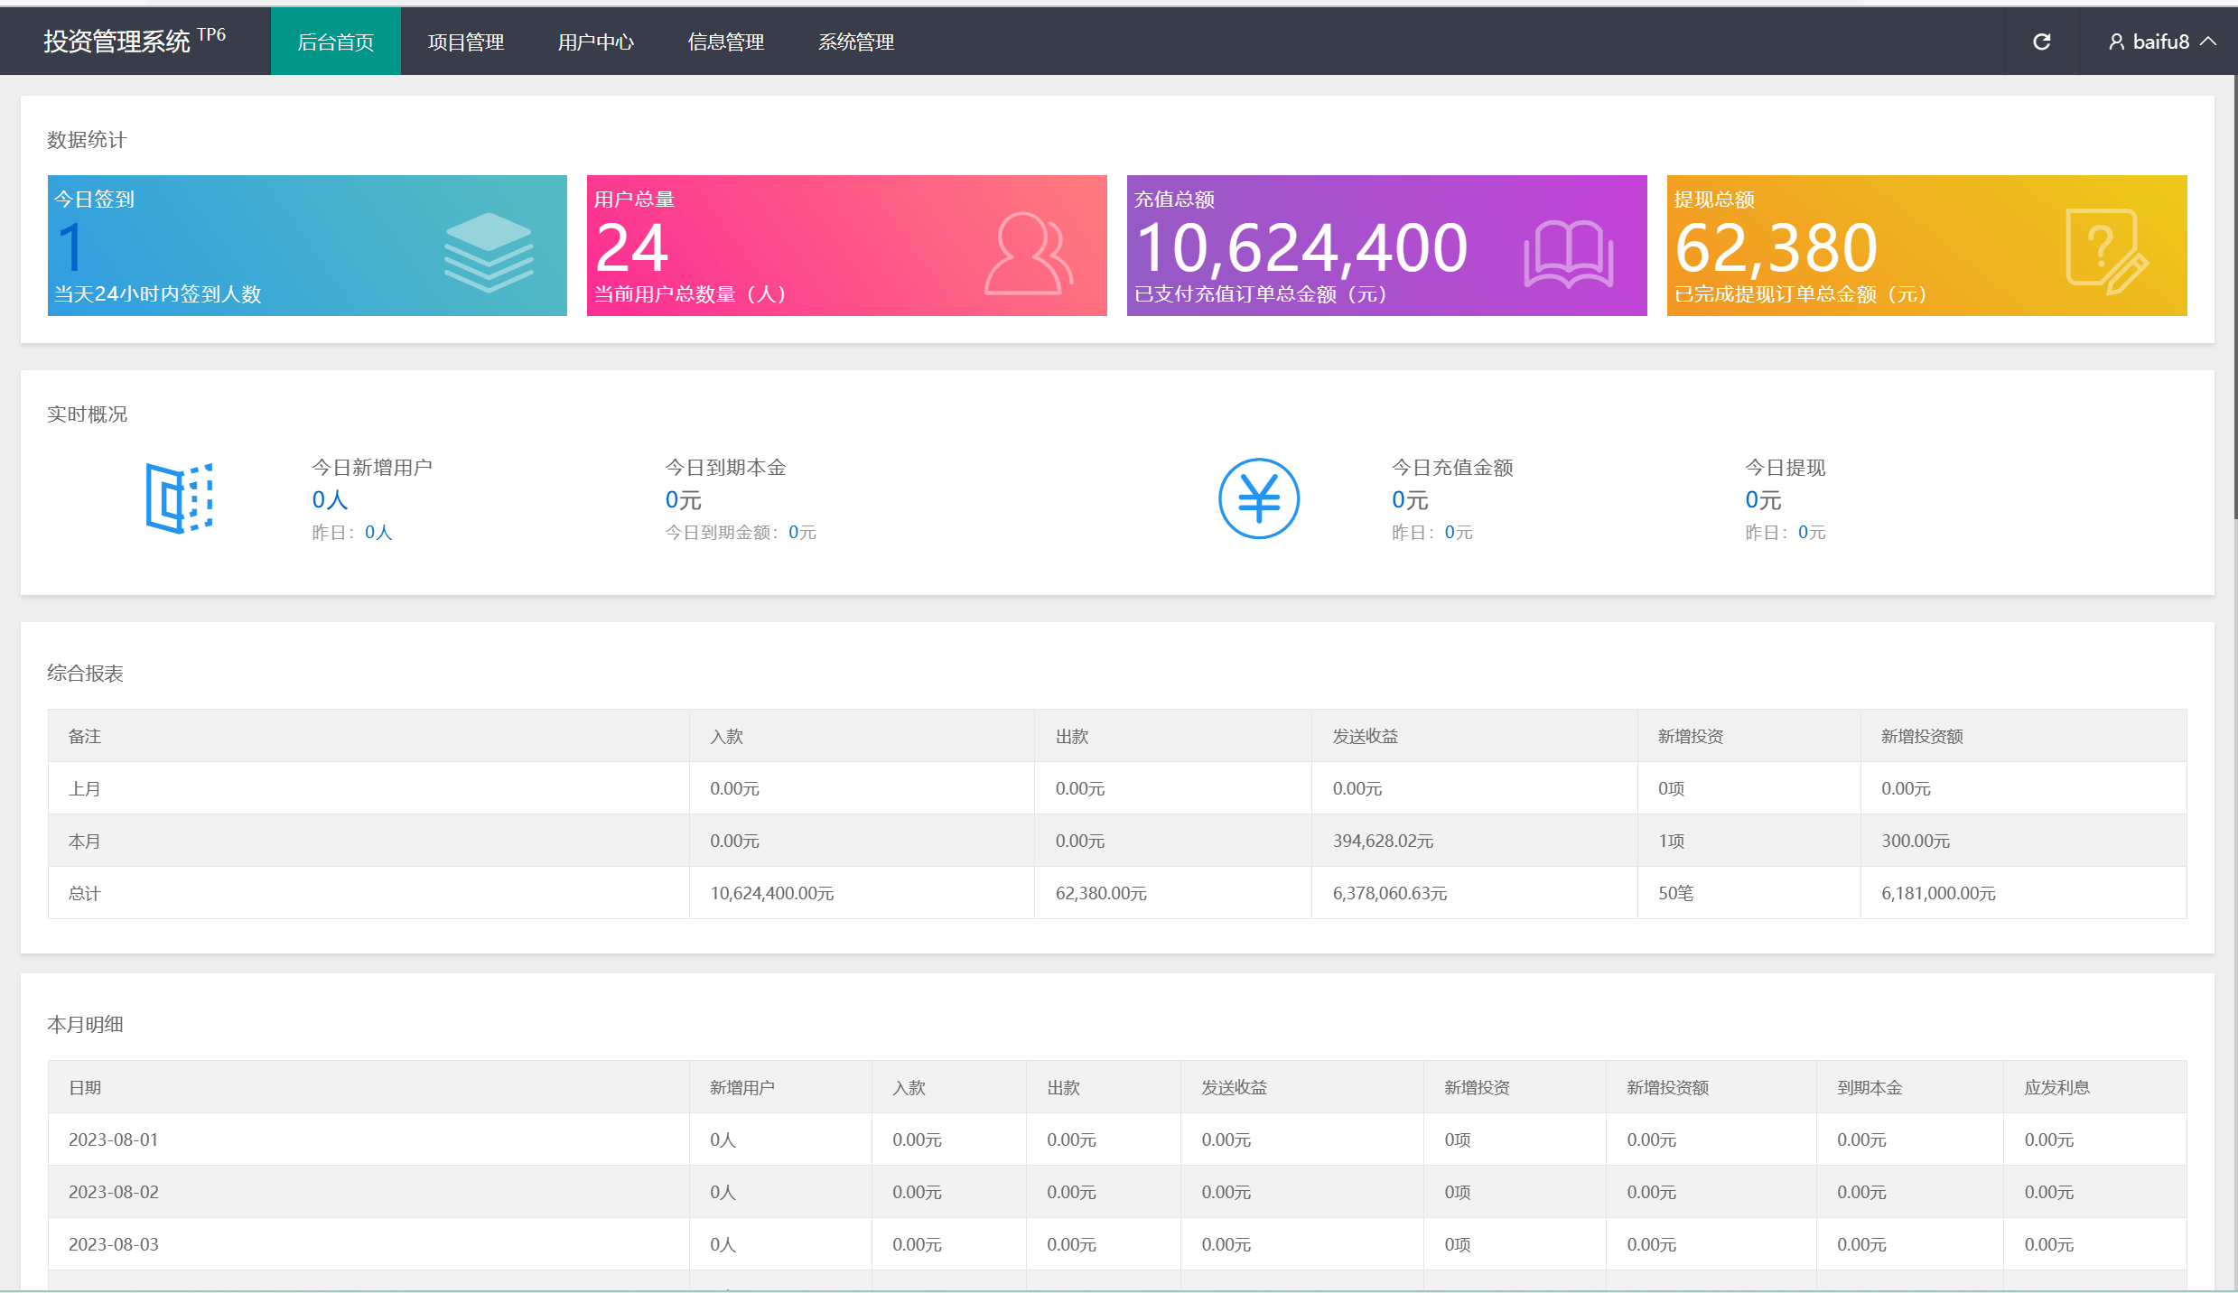This screenshot has height=1293, width=2238.
Task: Click the open book icon on 充值总额 card
Action: click(1568, 254)
